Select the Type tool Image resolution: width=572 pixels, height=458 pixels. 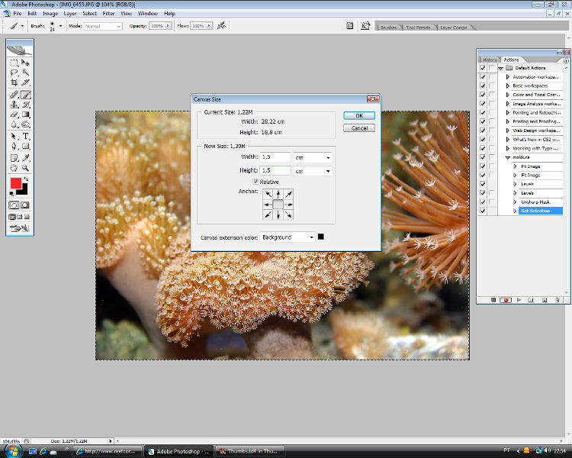(x=26, y=136)
